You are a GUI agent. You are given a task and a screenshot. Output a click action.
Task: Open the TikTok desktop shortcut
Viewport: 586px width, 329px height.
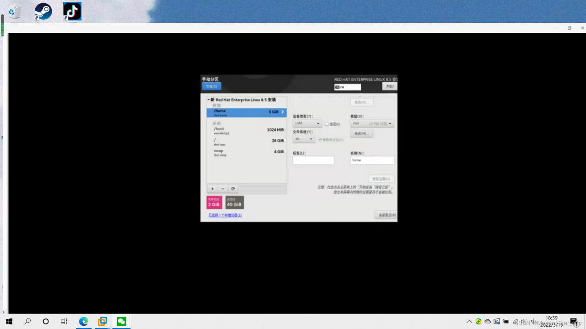[72, 12]
